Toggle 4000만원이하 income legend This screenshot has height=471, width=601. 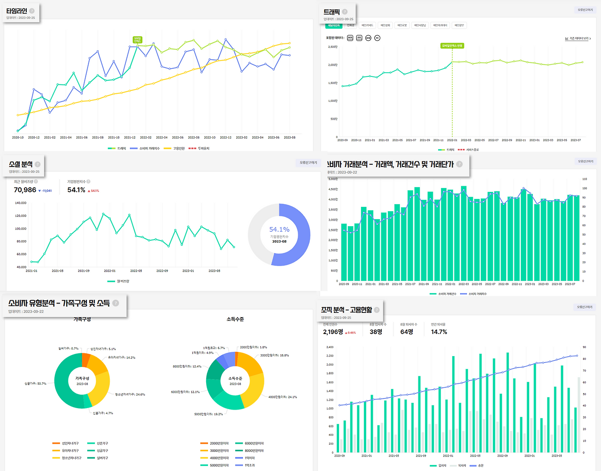(215, 458)
